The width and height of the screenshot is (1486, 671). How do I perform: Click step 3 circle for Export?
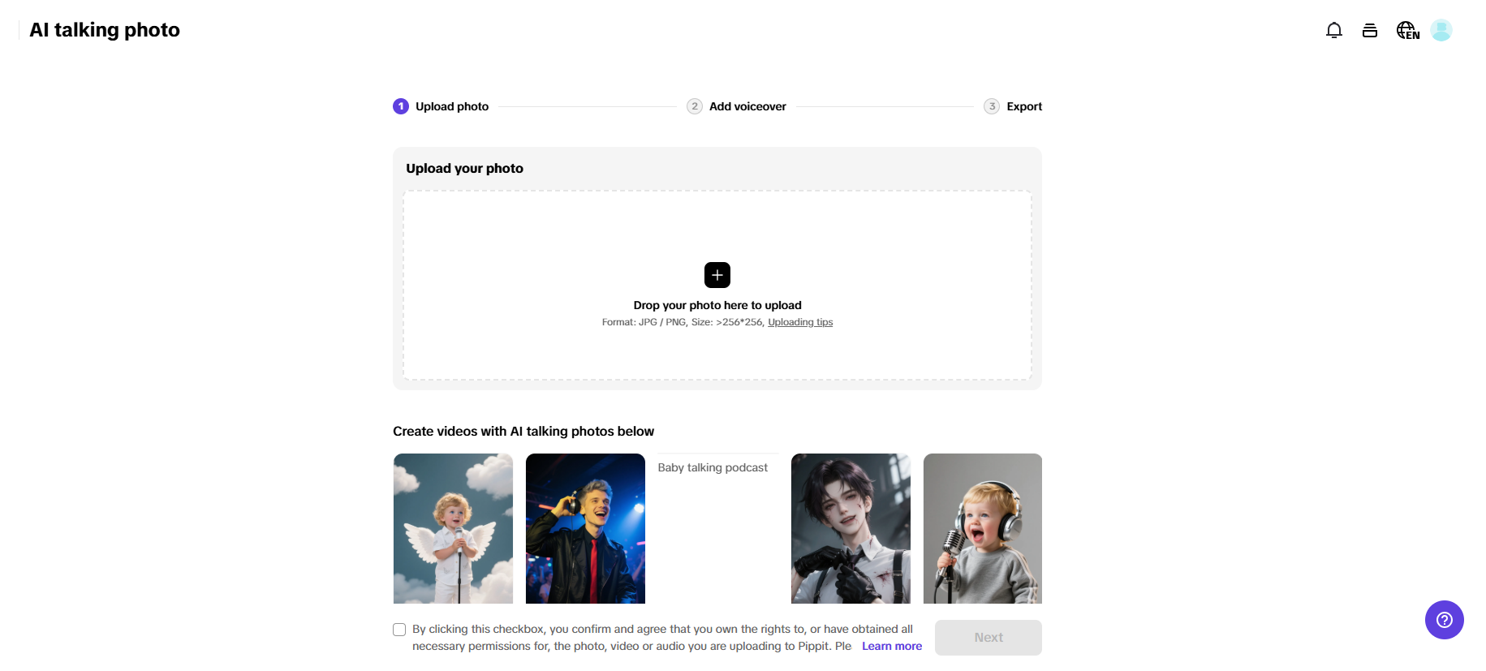992,106
